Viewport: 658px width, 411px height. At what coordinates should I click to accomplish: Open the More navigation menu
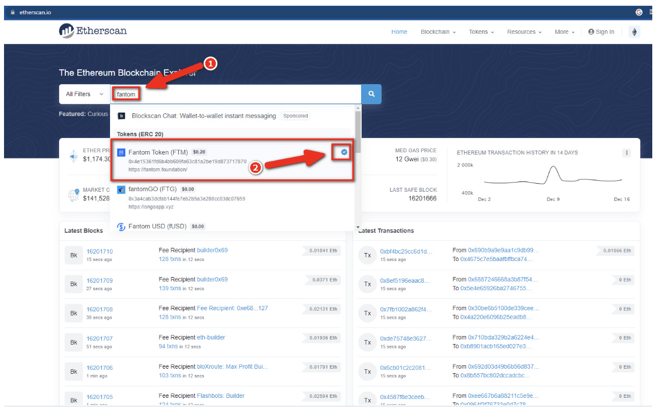tap(565, 32)
